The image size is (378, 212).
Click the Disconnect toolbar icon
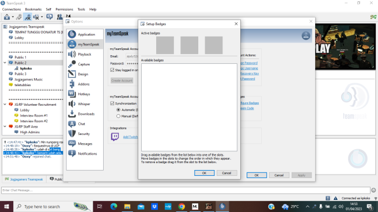tap(19, 17)
